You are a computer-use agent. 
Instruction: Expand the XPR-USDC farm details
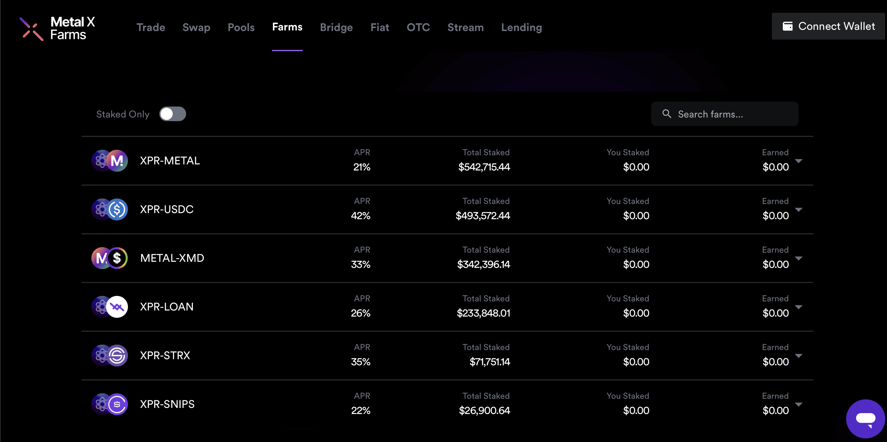[x=798, y=210]
